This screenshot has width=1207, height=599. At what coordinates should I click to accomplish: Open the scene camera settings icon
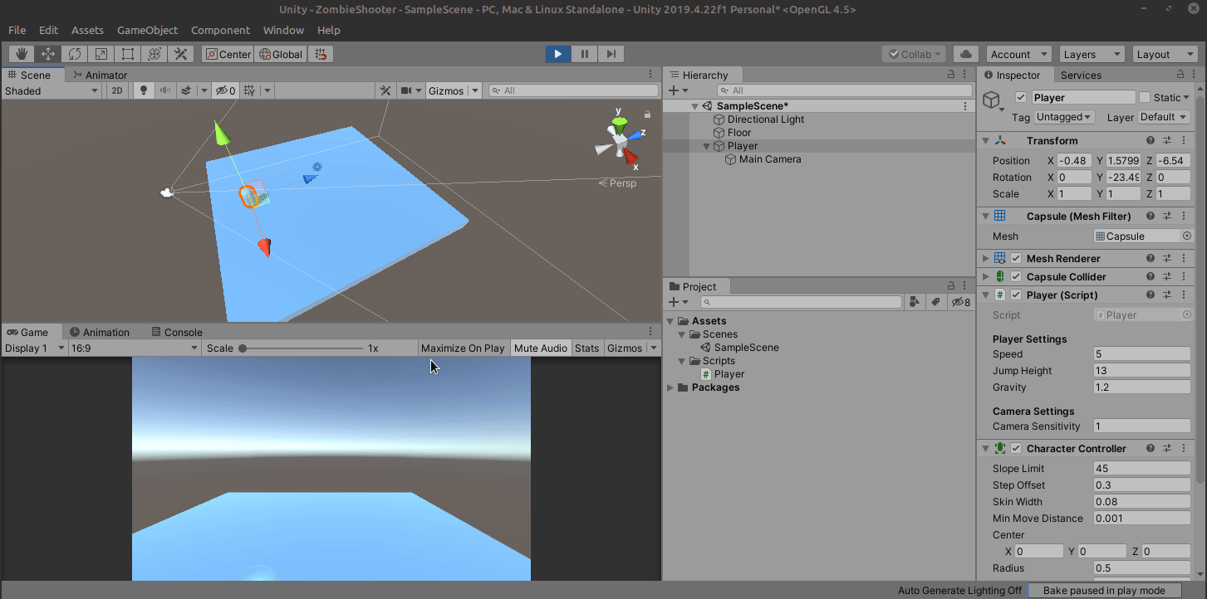[407, 91]
